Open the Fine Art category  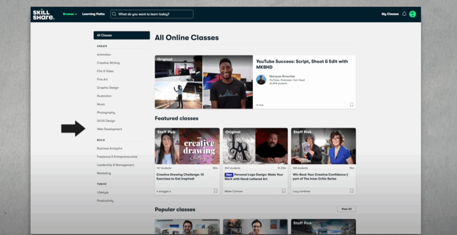click(102, 80)
